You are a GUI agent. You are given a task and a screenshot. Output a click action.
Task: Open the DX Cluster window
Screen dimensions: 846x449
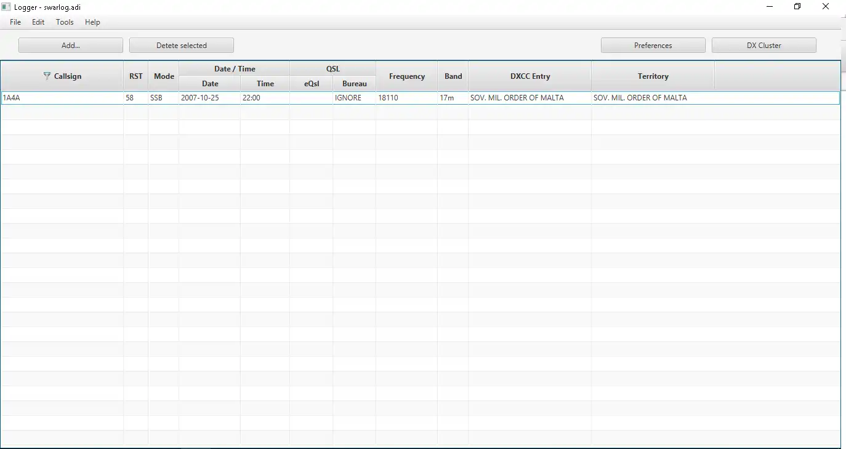764,46
